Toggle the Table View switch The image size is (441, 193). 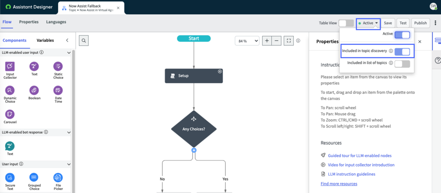(x=346, y=23)
